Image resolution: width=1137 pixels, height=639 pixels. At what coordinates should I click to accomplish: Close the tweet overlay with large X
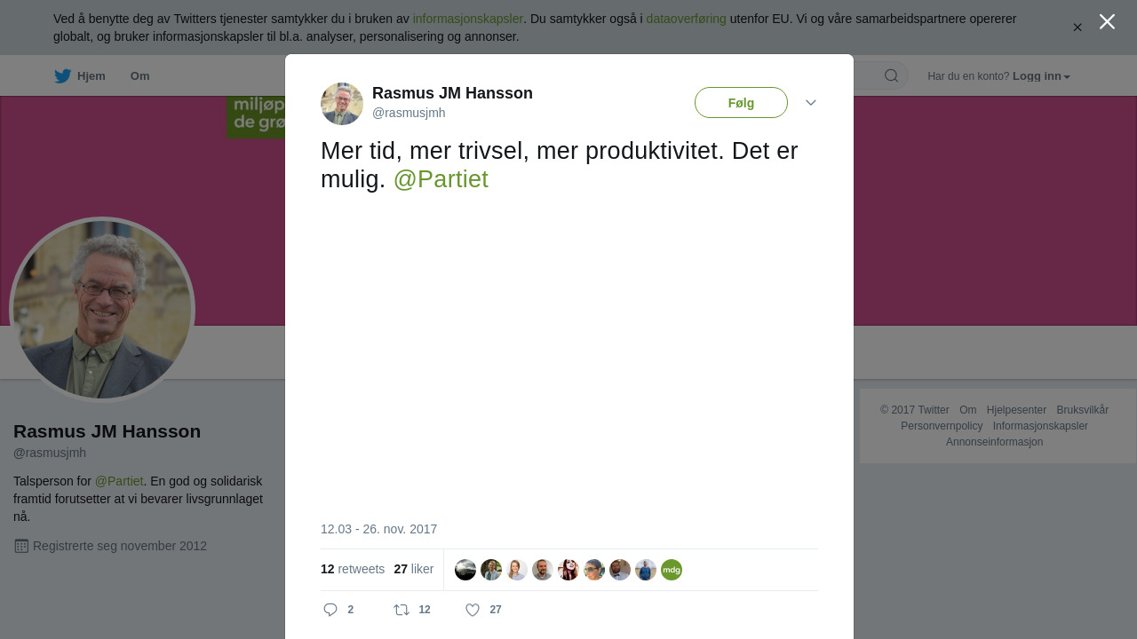pos(1107,21)
